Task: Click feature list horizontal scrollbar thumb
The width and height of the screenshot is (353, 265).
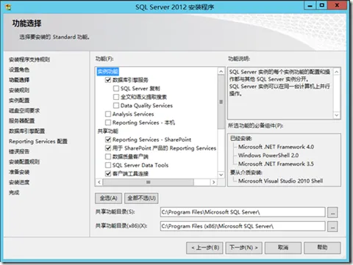Action: 149,182
